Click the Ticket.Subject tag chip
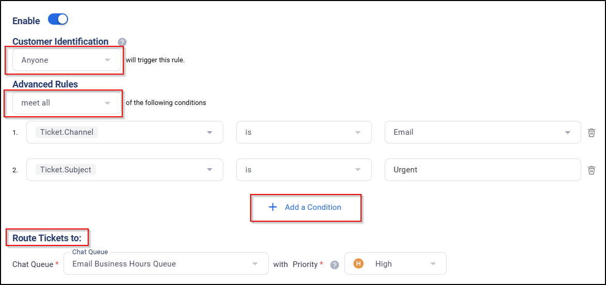This screenshot has height=285, width=606. [x=65, y=169]
